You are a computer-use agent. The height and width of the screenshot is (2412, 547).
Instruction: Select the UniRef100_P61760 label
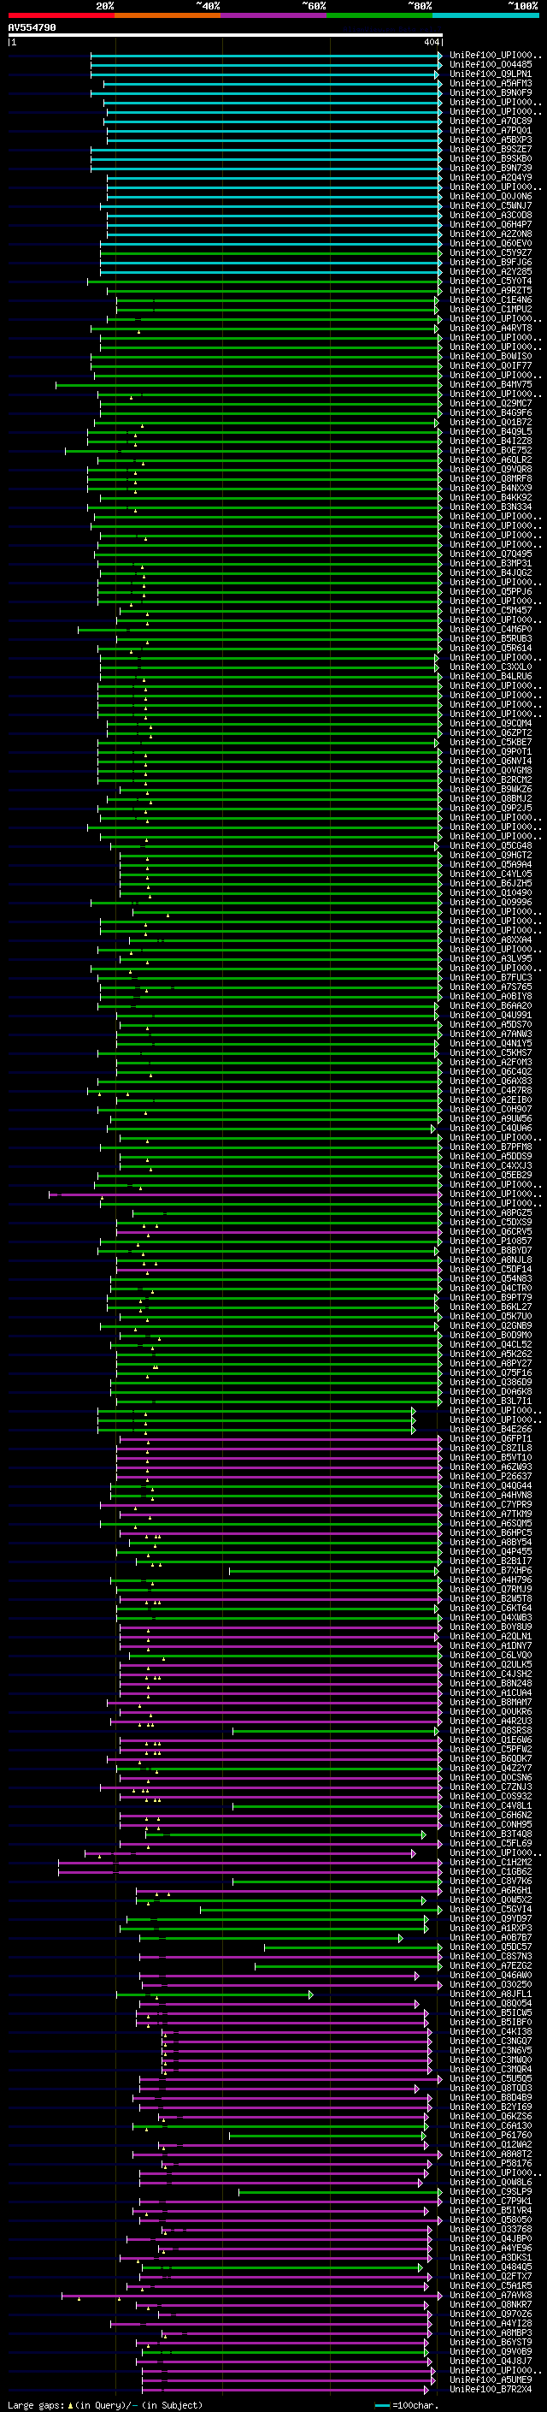point(490,2135)
